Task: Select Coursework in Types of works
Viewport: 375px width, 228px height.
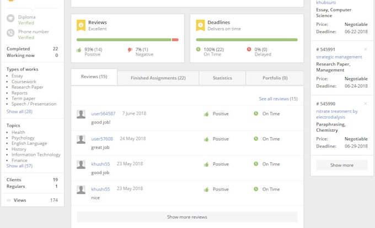Action: pyautogui.click(x=24, y=82)
